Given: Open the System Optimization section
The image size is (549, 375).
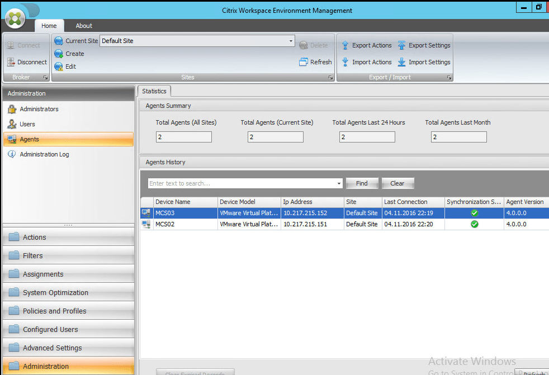Looking at the screenshot, I should coord(68,292).
